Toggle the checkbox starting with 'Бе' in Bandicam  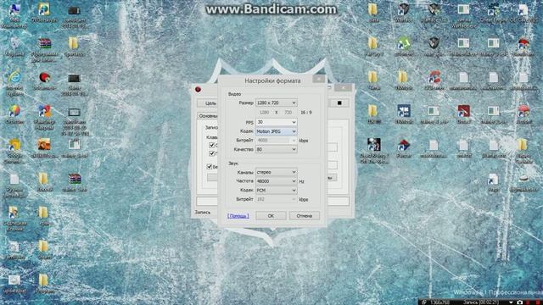pos(210,167)
